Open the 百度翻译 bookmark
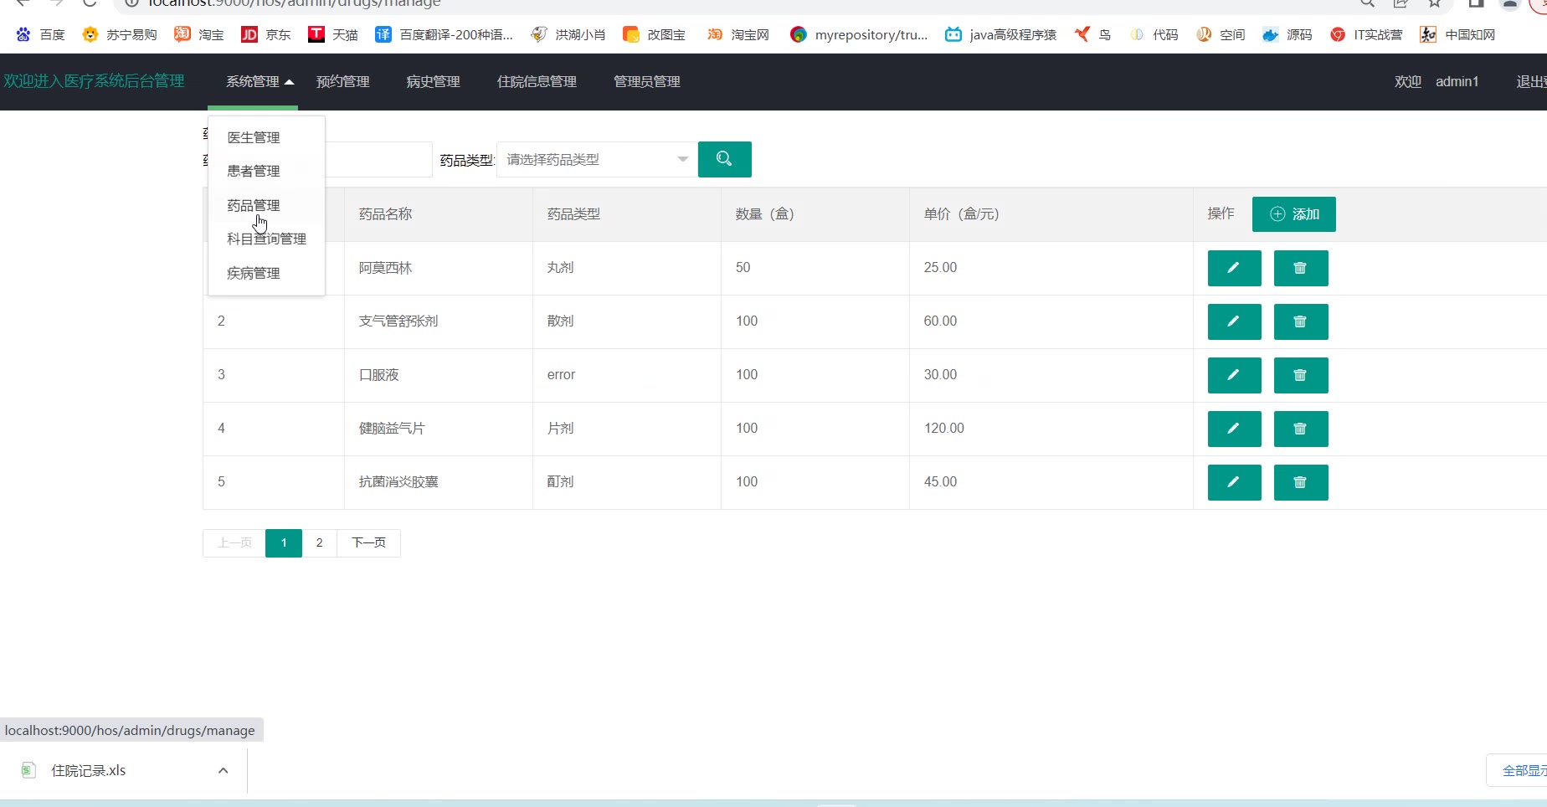The width and height of the screenshot is (1547, 807). [x=444, y=34]
